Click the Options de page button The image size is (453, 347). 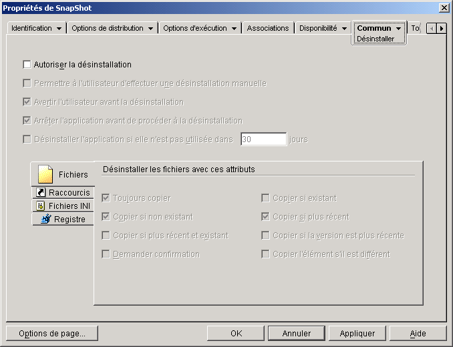pos(52,334)
